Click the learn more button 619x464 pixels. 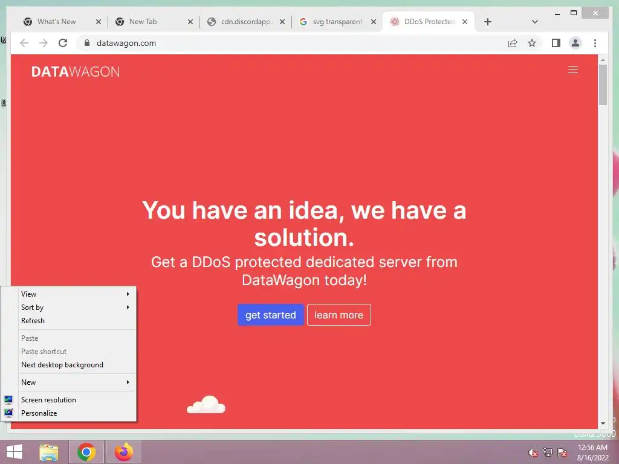(x=339, y=315)
